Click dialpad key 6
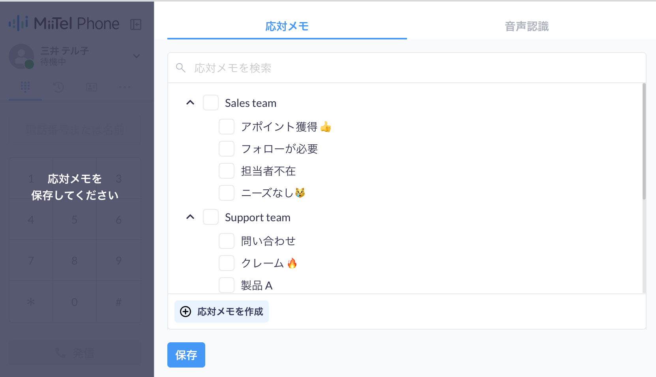This screenshot has height=377, width=656. 119,220
